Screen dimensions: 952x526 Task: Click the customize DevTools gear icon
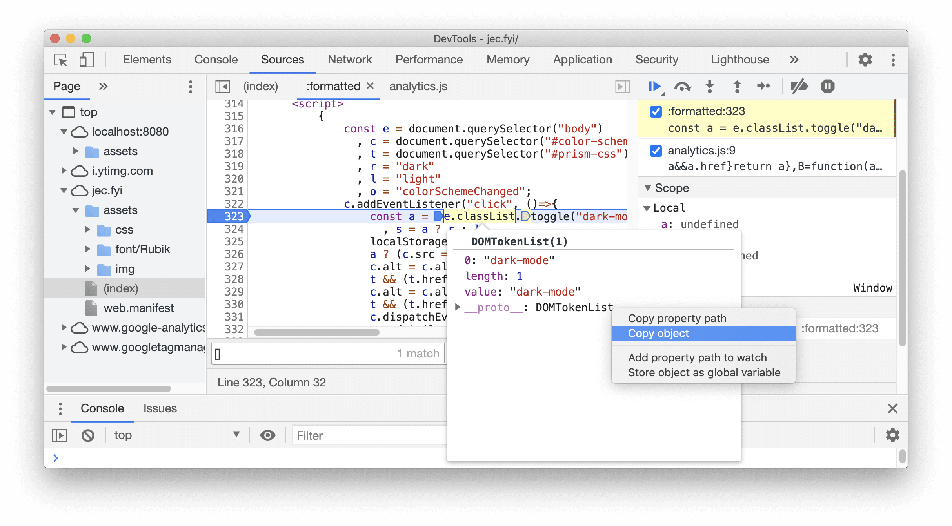point(867,59)
